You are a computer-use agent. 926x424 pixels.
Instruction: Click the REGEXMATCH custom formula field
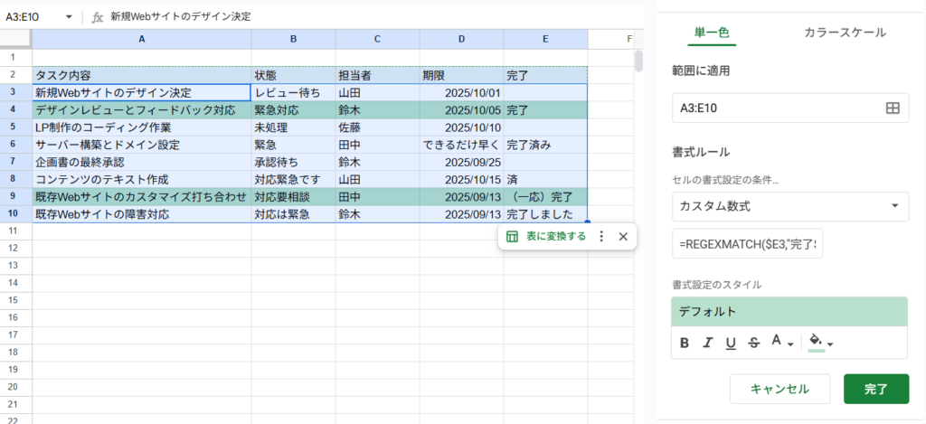pos(748,244)
